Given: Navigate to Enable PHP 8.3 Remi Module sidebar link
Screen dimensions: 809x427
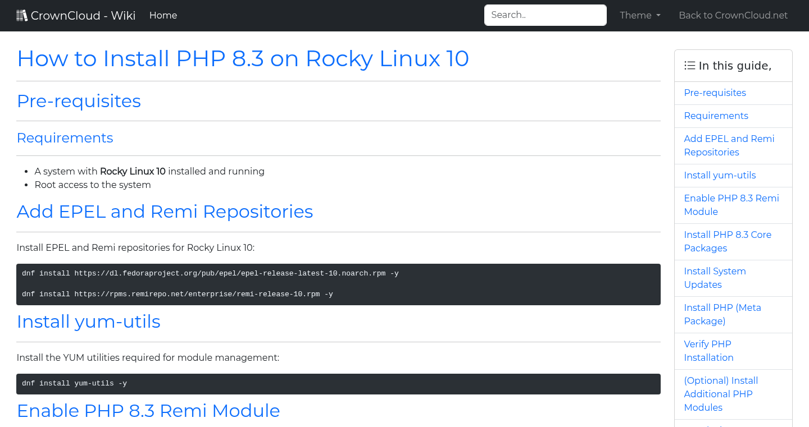Looking at the screenshot, I should click(x=731, y=205).
